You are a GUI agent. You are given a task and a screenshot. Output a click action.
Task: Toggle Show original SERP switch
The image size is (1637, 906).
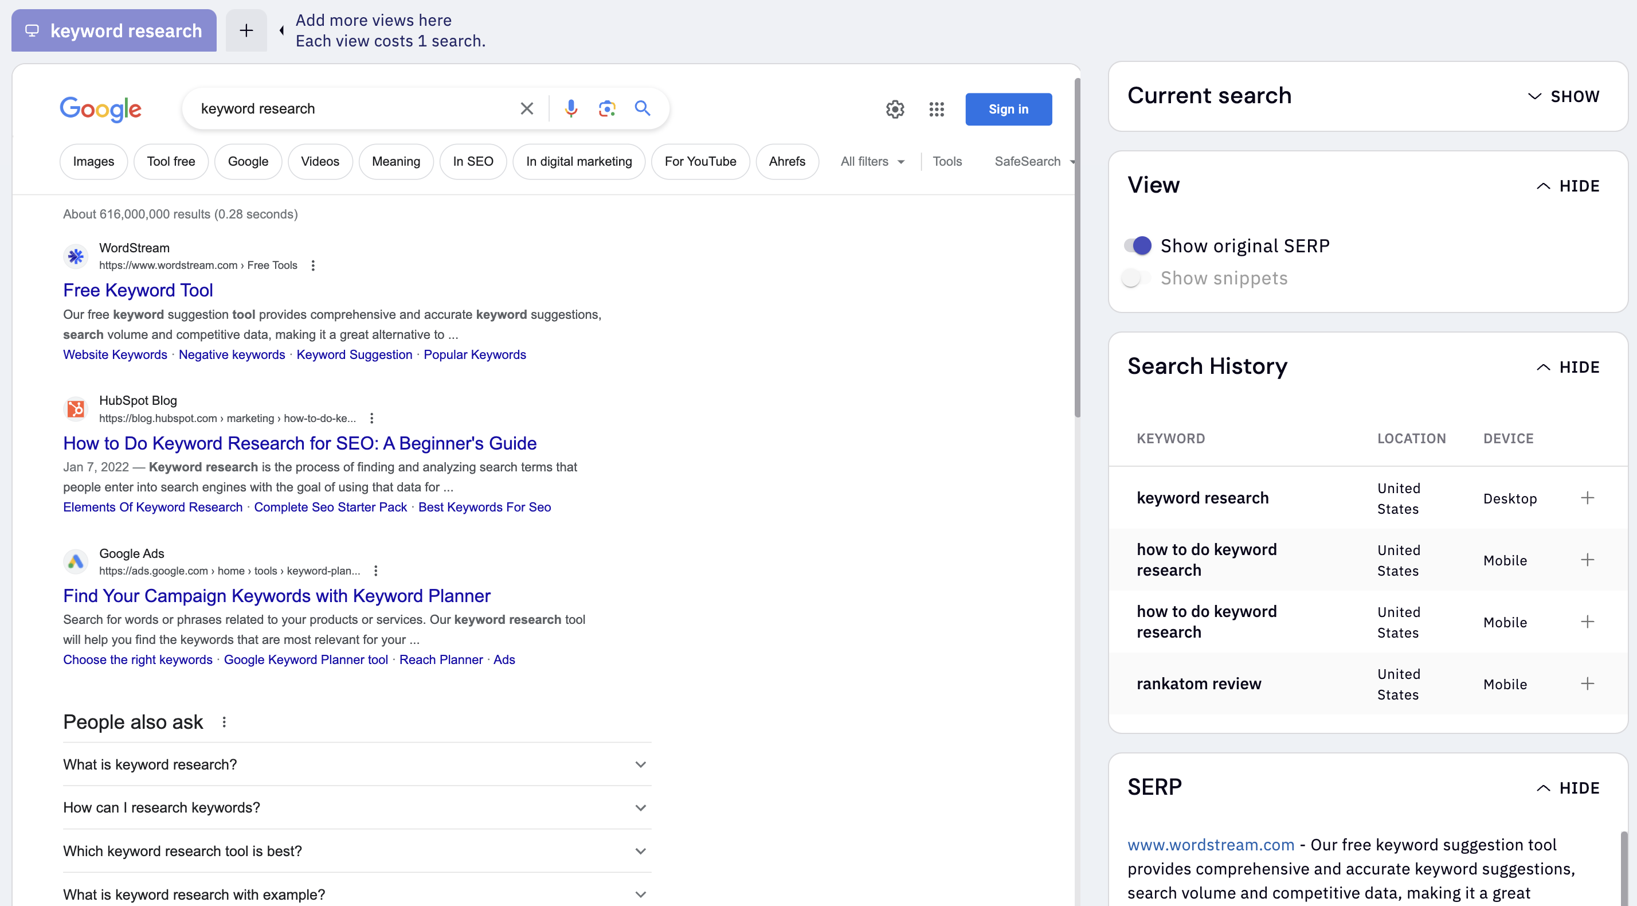pos(1138,245)
